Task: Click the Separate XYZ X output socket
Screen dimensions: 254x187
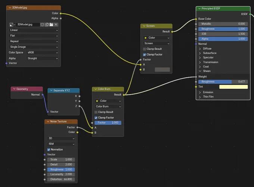Action: (x=80, y=96)
